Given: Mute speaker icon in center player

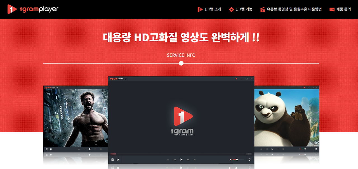Looking at the screenshot, I should (231, 160).
